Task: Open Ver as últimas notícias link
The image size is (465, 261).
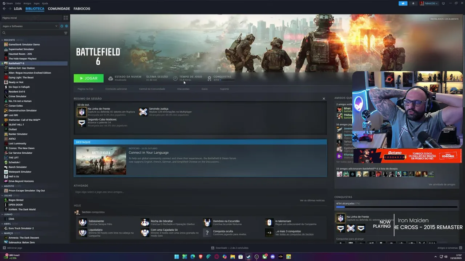Action: (312, 200)
